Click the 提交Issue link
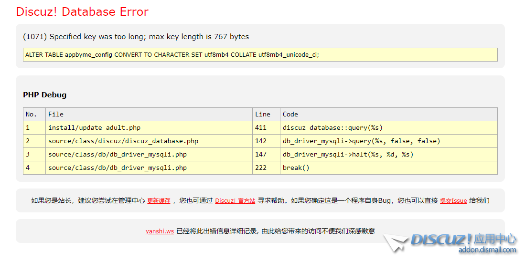Screen dimensions: 525x262 (453, 201)
